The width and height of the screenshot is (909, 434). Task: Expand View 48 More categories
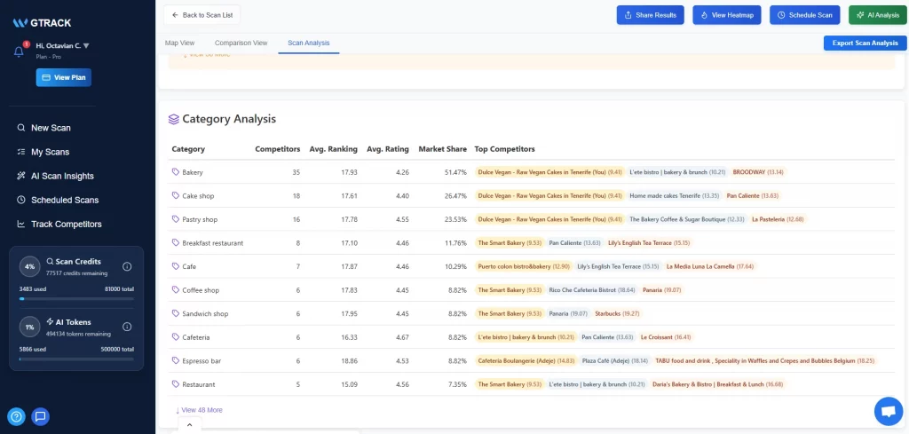199,410
